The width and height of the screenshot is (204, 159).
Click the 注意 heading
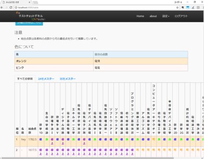(18, 33)
